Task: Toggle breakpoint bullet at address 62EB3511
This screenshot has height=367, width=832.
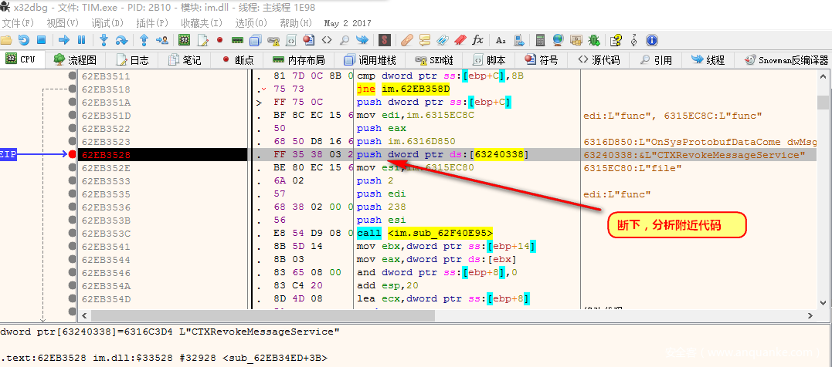Action: [72, 76]
